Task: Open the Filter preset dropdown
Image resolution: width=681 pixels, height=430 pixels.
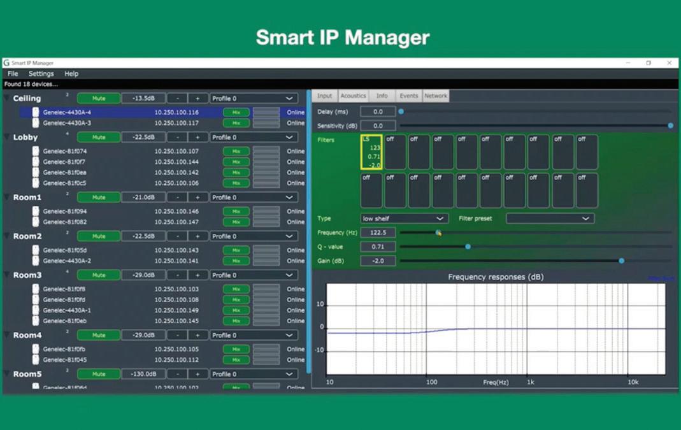Action: tap(550, 219)
